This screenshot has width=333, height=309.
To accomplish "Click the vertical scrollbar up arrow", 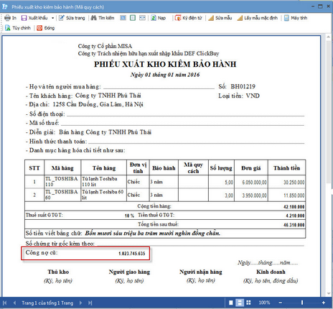I will pos(328,37).
